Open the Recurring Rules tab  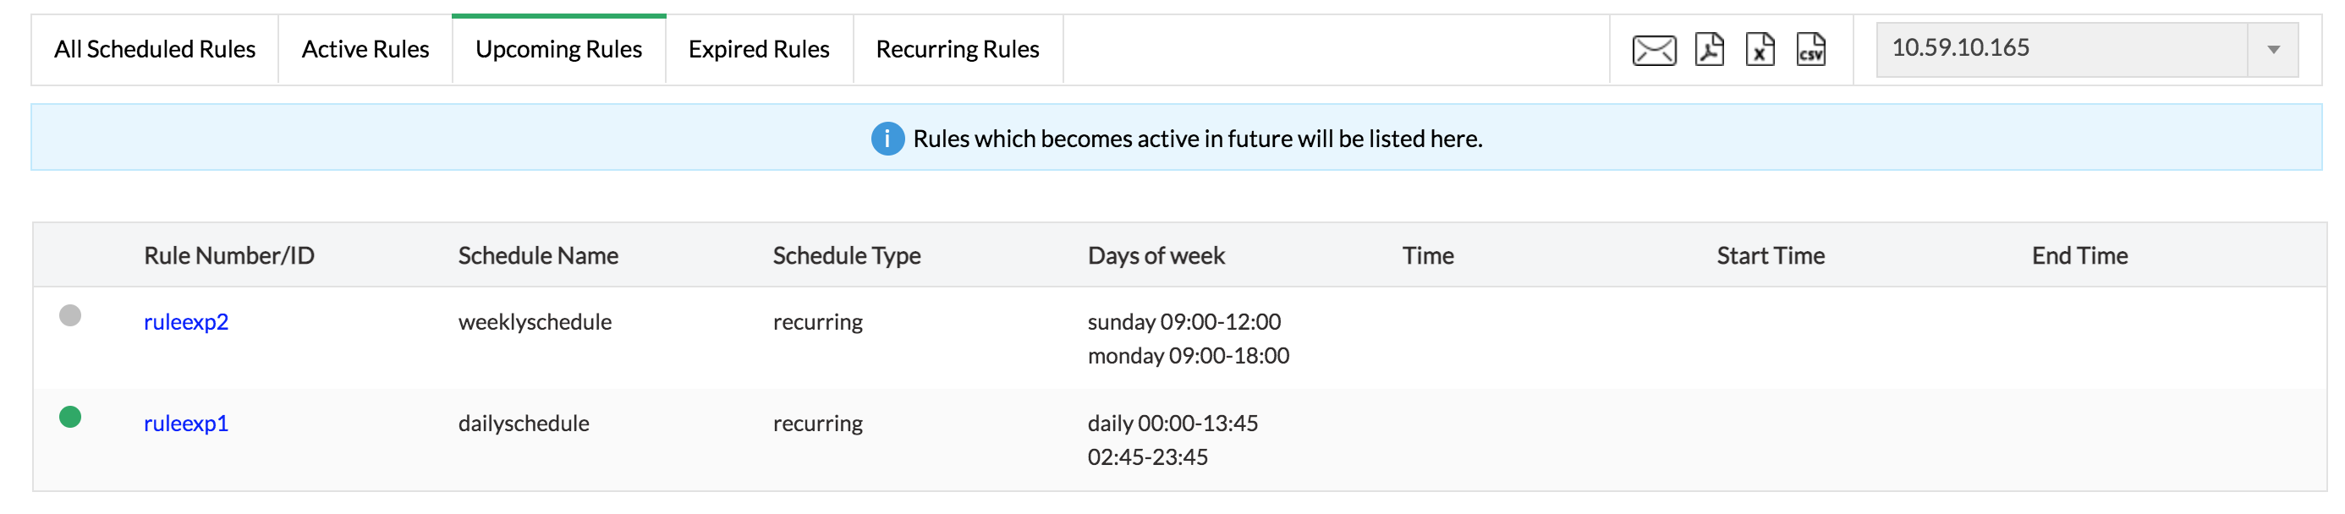click(x=957, y=49)
